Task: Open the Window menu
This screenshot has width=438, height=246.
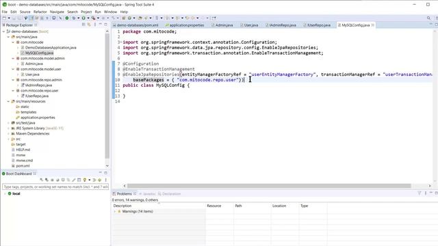Action: coord(110,12)
